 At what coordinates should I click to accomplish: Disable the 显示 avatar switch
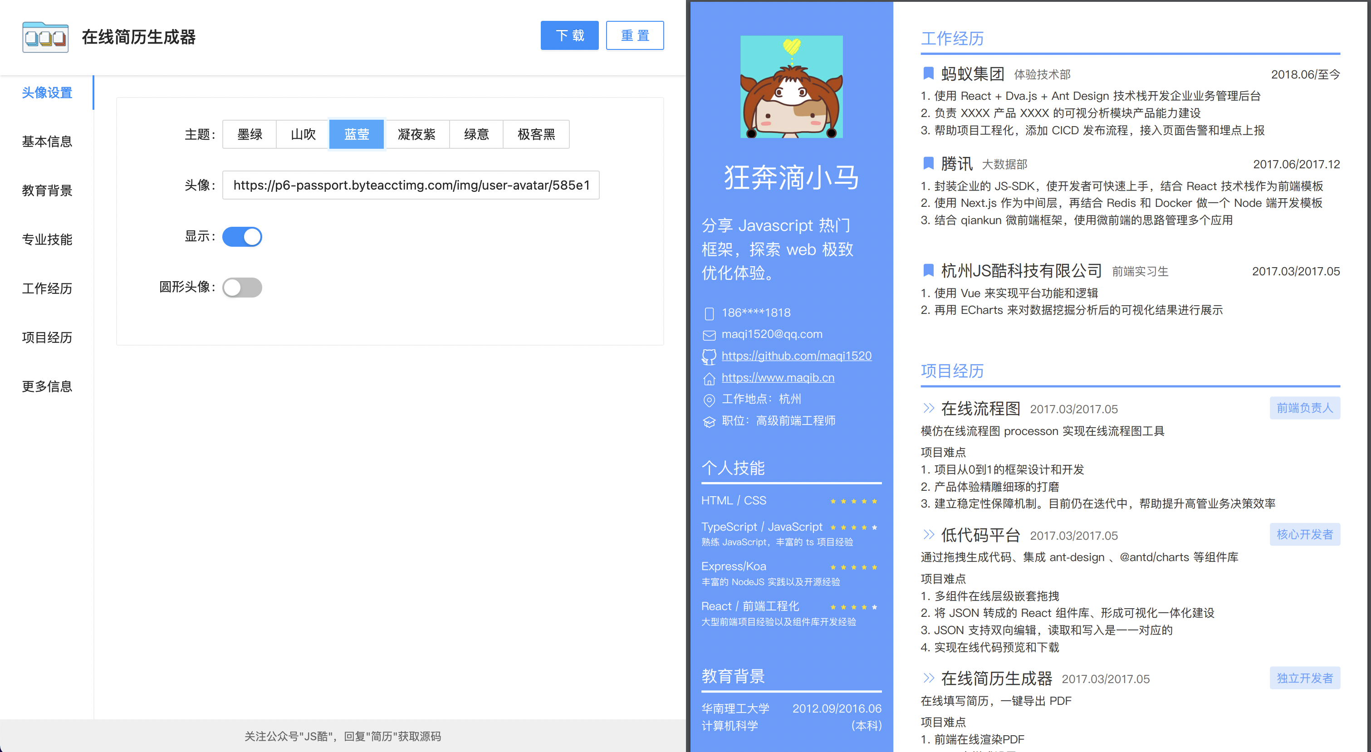[242, 236]
